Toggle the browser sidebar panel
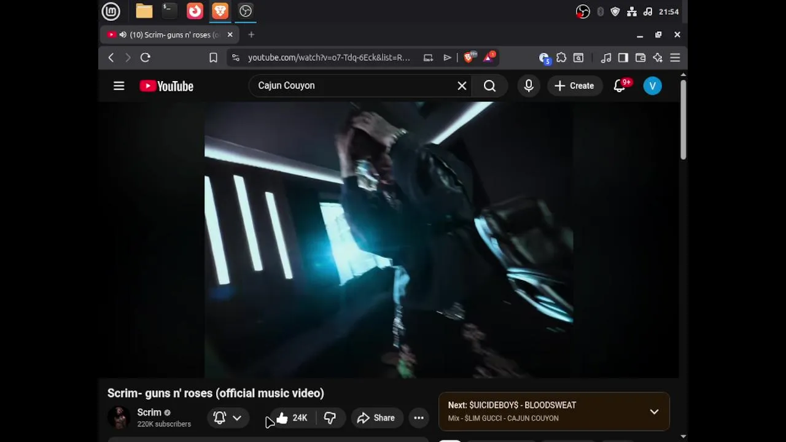Image resolution: width=786 pixels, height=442 pixels. tap(623, 58)
